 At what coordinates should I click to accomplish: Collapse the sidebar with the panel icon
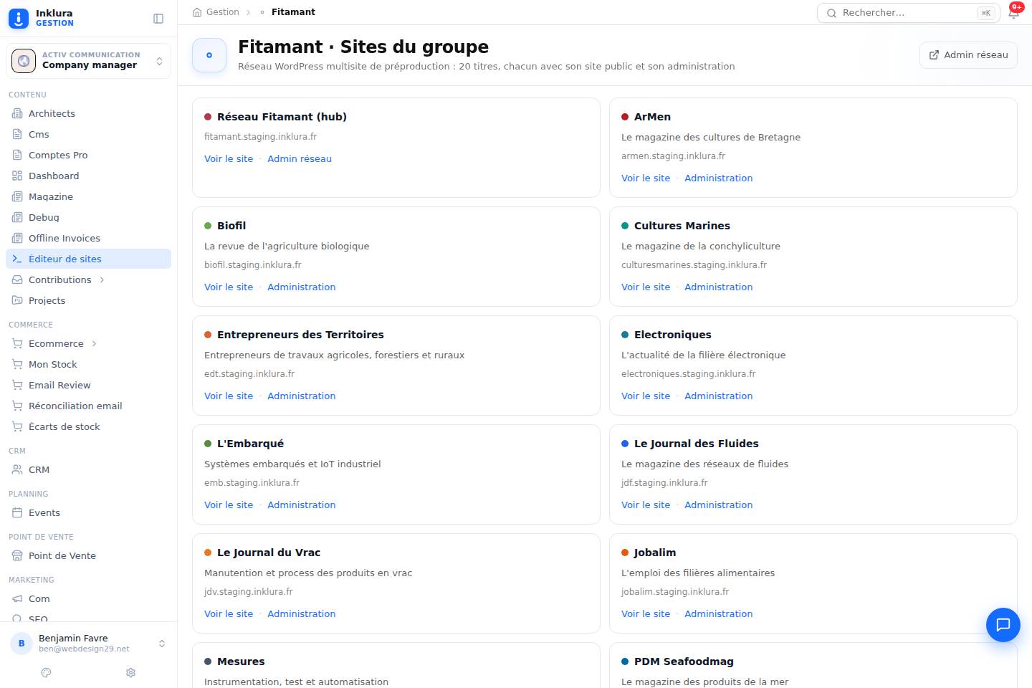158,19
